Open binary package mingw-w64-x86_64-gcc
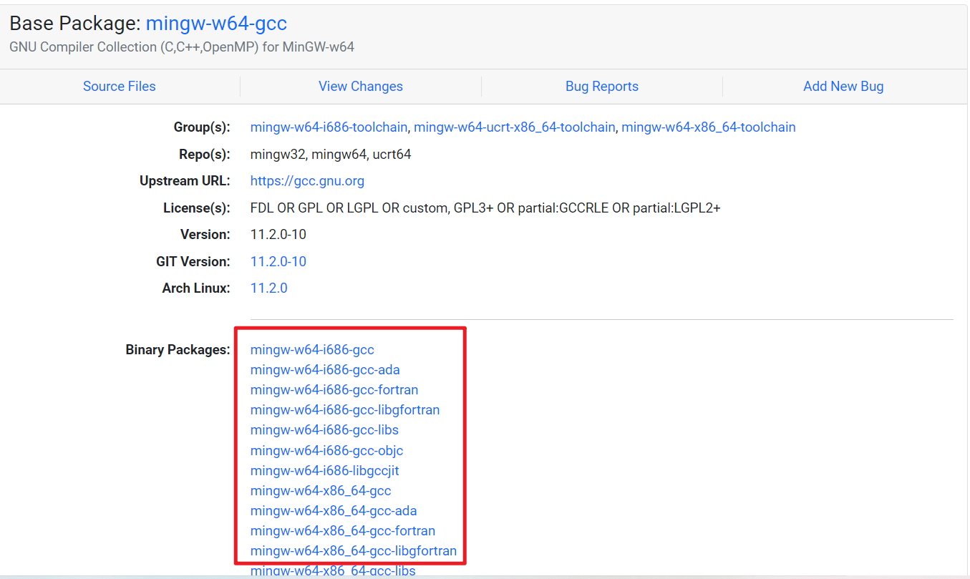970x579 pixels. click(x=321, y=491)
